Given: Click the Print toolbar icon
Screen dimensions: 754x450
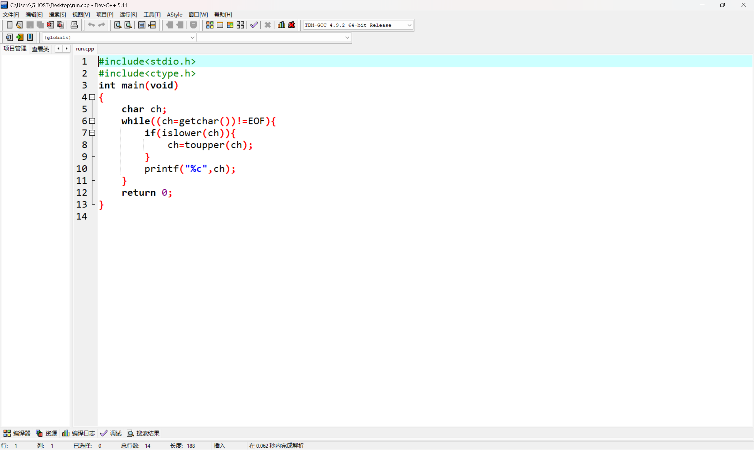Looking at the screenshot, I should (74, 25).
